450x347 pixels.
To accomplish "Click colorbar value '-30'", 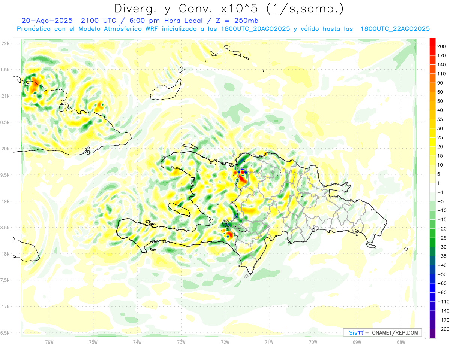I will coord(442,247).
